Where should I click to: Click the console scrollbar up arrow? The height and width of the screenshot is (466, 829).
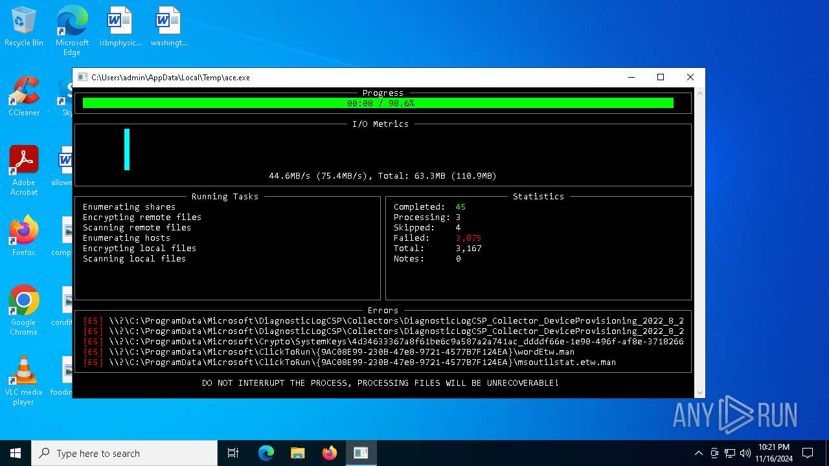pos(699,93)
